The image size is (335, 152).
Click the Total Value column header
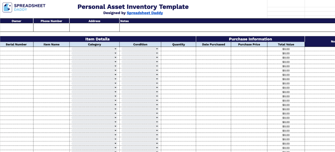(286, 44)
